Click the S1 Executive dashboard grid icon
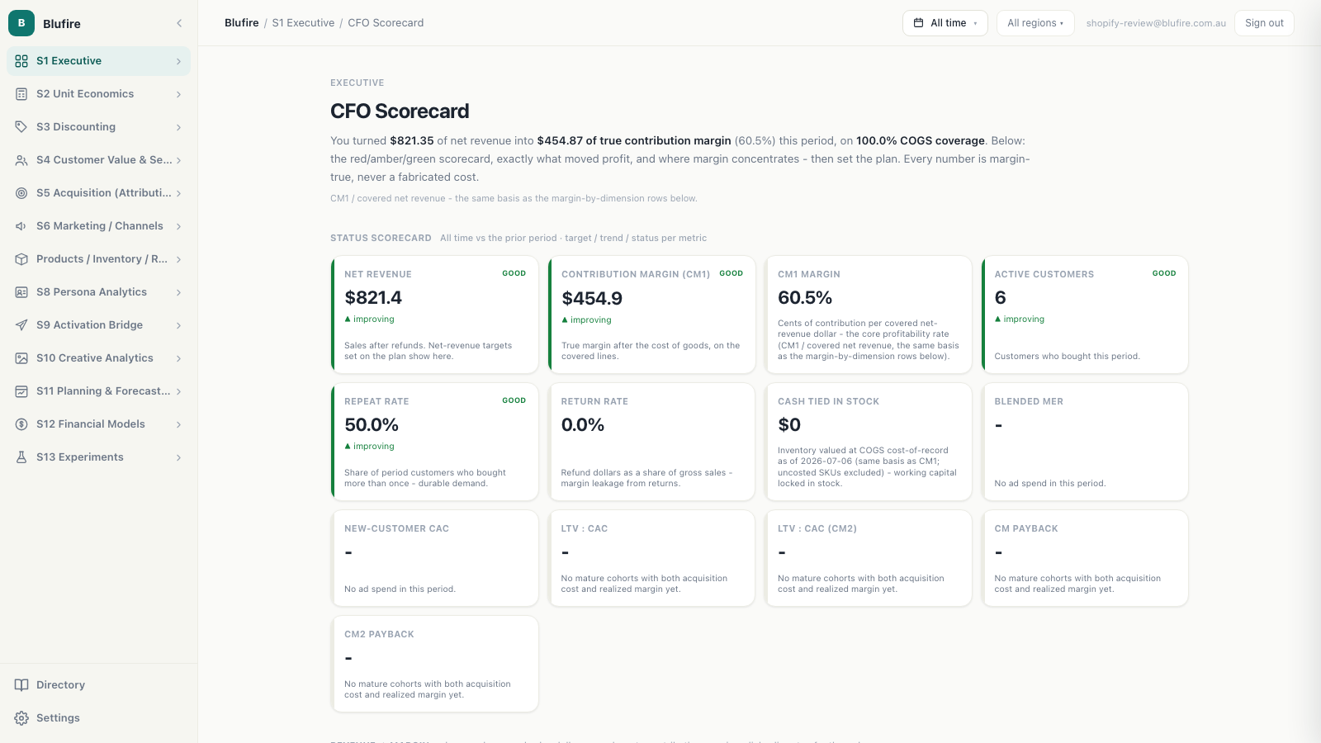The image size is (1321, 743). (x=21, y=61)
